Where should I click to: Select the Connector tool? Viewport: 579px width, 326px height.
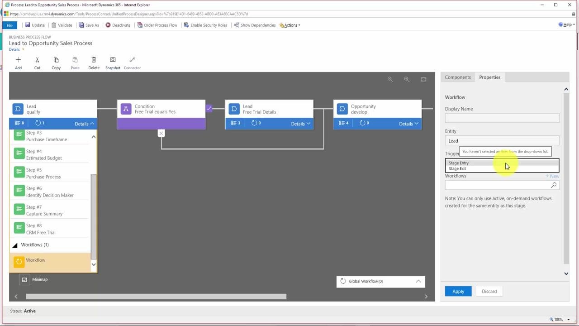(x=132, y=60)
